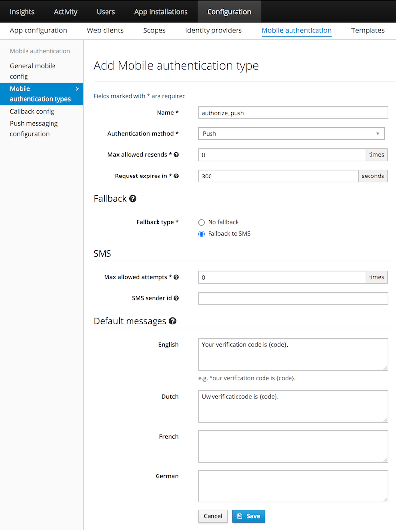Click the Save button

(249, 516)
